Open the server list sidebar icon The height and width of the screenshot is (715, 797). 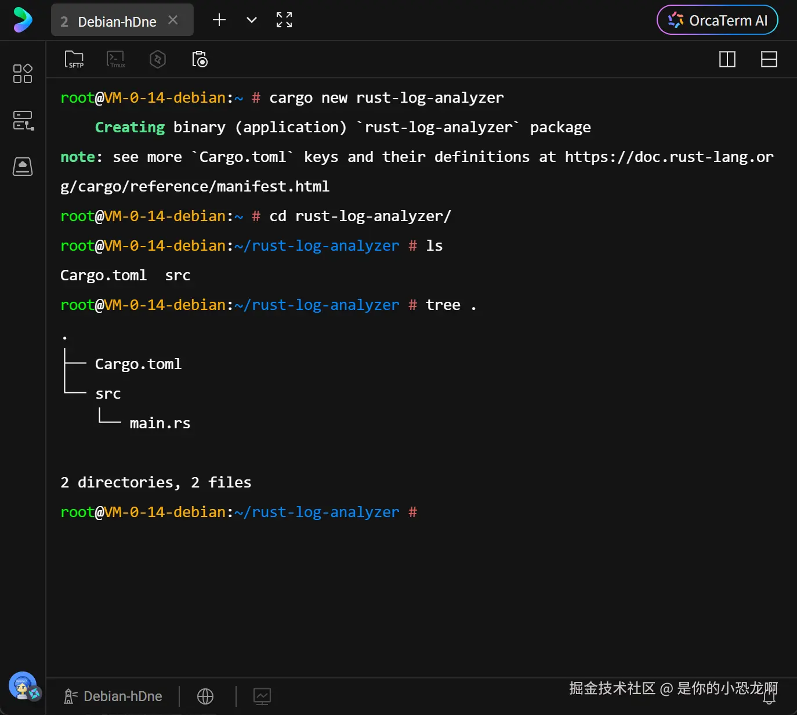[x=23, y=120]
